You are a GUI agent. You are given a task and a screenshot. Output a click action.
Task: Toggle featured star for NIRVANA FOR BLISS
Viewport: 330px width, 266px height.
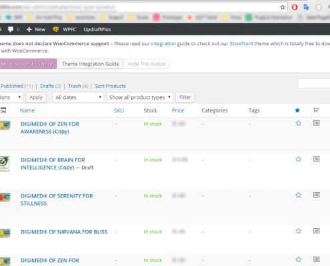tap(299, 231)
